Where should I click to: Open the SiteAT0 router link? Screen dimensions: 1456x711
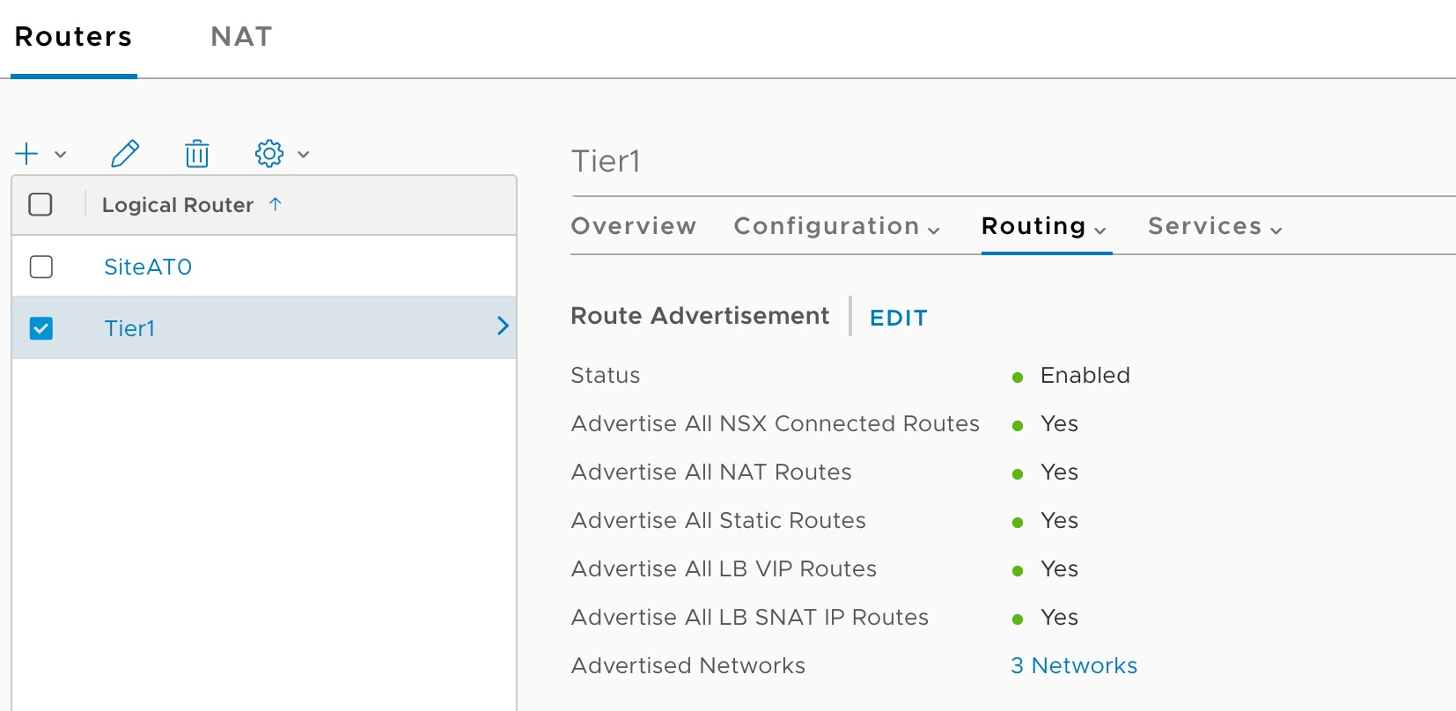148,267
